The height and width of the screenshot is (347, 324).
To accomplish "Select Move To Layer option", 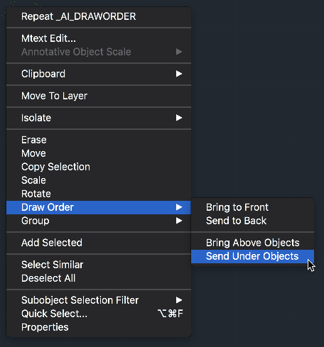I will tap(99, 96).
